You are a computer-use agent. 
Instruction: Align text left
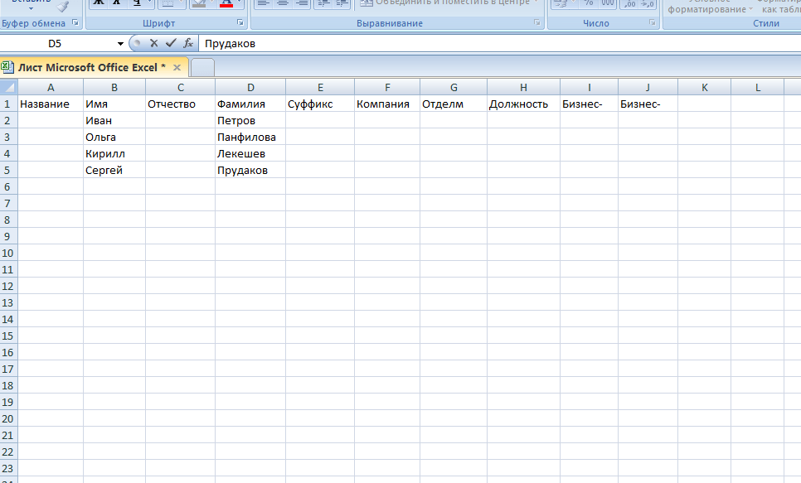click(x=263, y=3)
